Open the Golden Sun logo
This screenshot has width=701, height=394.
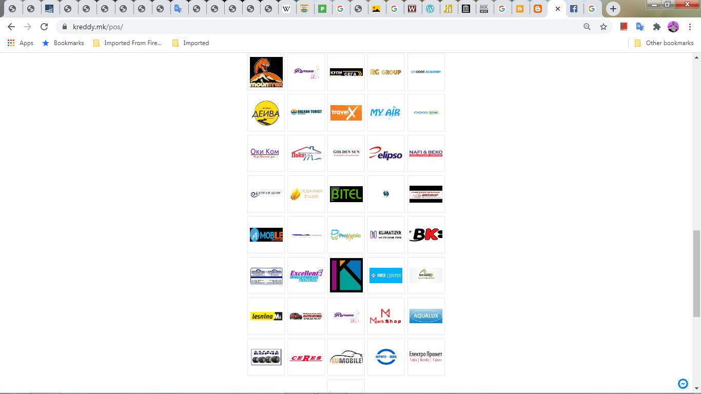point(346,153)
